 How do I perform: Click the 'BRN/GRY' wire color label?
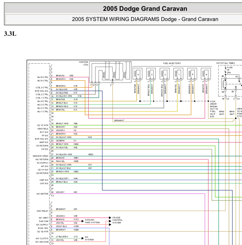[x=60, y=127]
